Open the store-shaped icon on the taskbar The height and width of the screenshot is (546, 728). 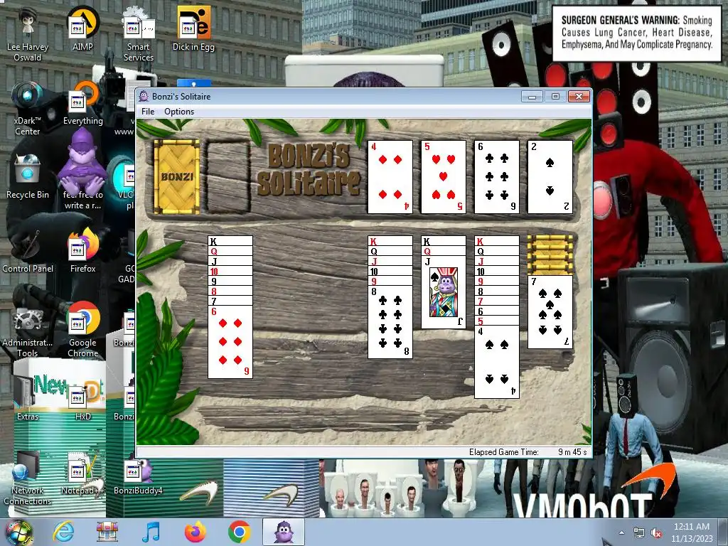[x=107, y=532]
